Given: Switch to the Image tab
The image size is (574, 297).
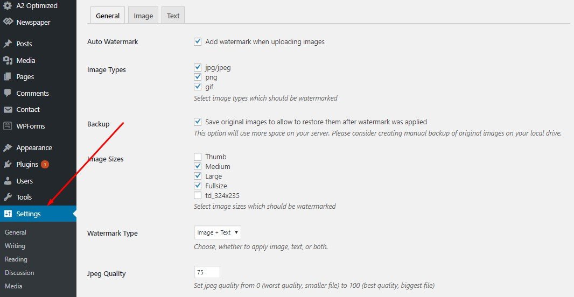Looking at the screenshot, I should tap(143, 16).
